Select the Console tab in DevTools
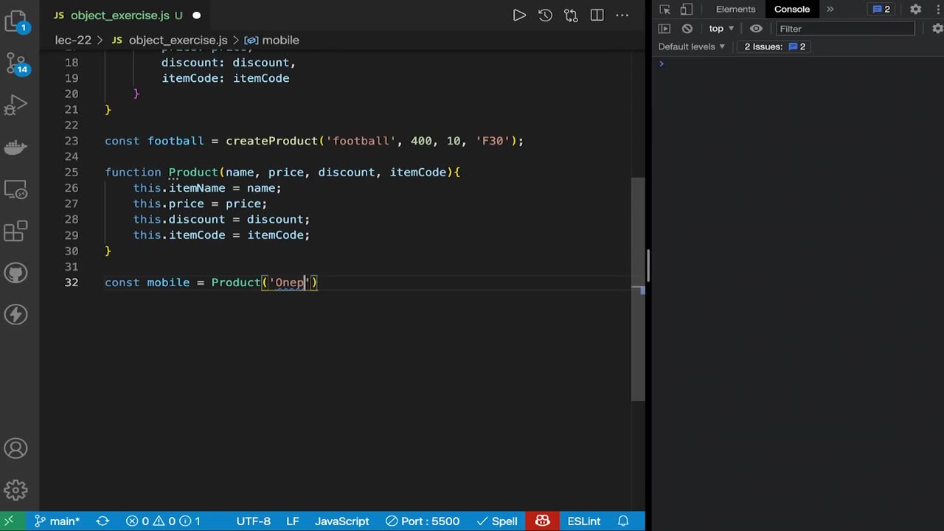Viewport: 944px width, 531px height. tap(791, 10)
